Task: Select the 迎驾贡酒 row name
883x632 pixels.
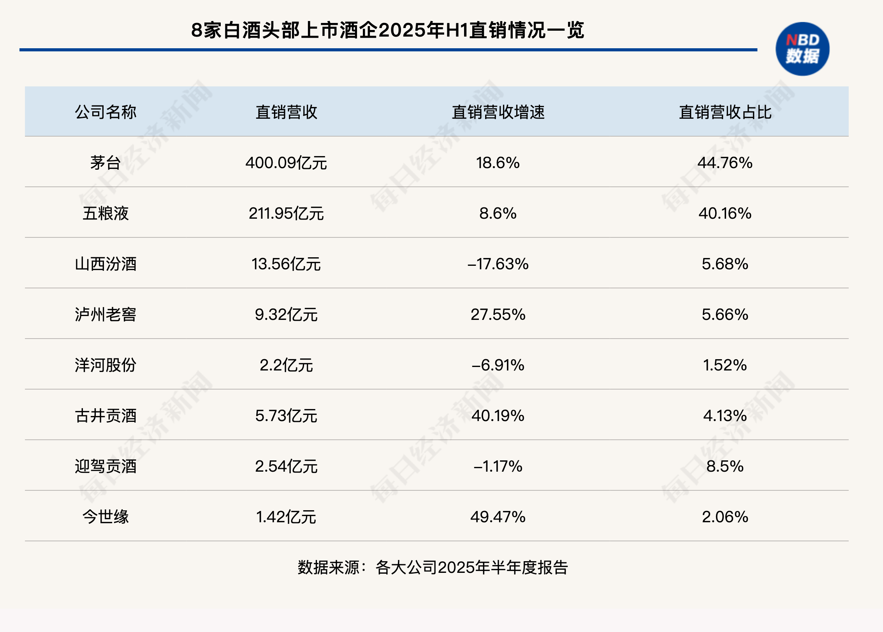Action: [x=106, y=466]
